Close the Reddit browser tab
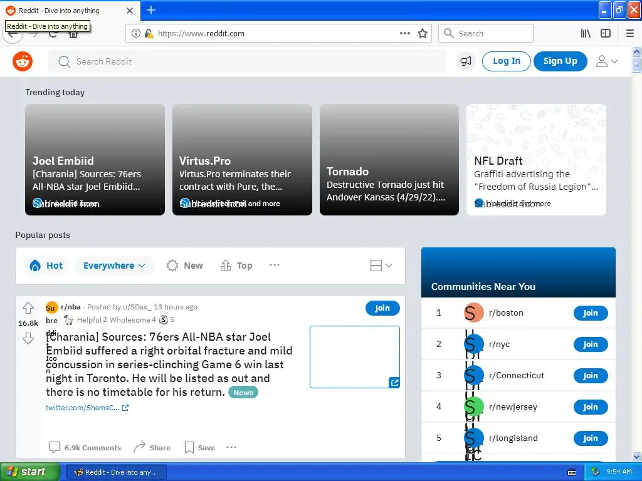 [x=129, y=11]
